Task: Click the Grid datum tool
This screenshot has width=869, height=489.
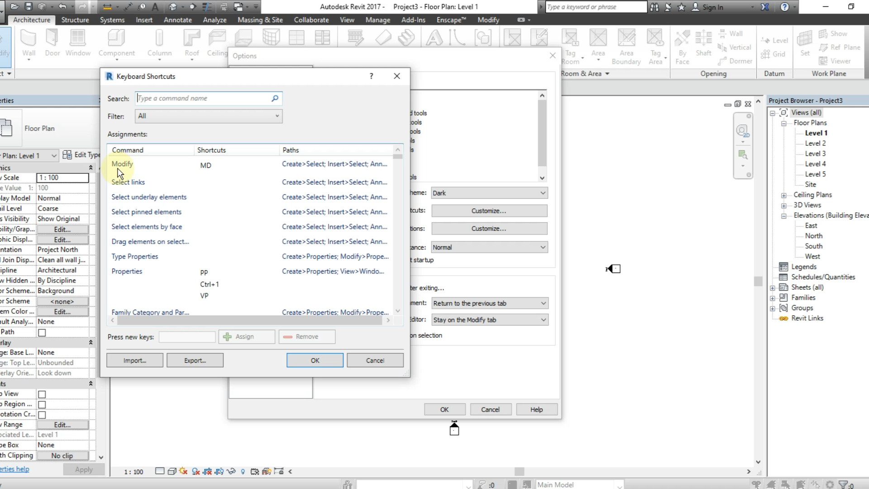Action: pyautogui.click(x=773, y=54)
